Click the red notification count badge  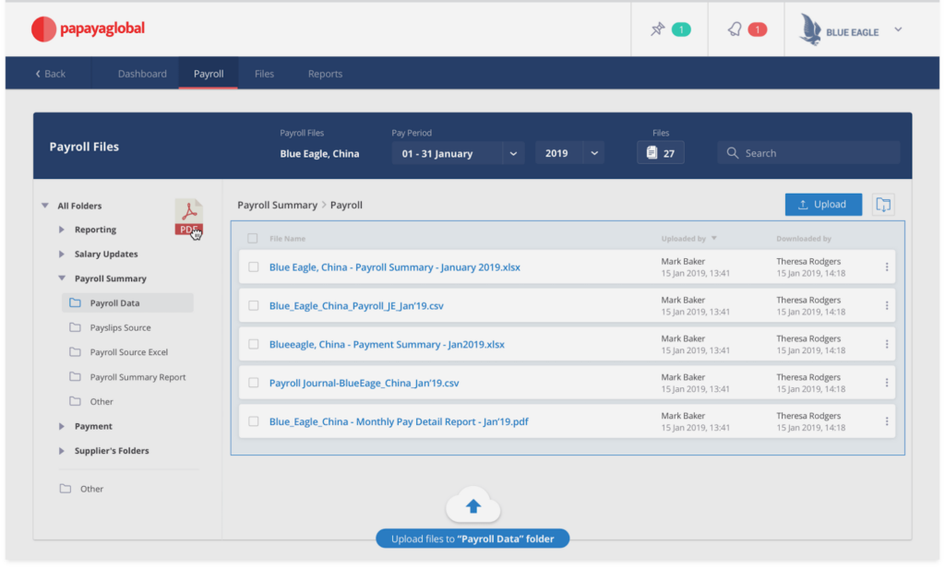pyautogui.click(x=757, y=29)
